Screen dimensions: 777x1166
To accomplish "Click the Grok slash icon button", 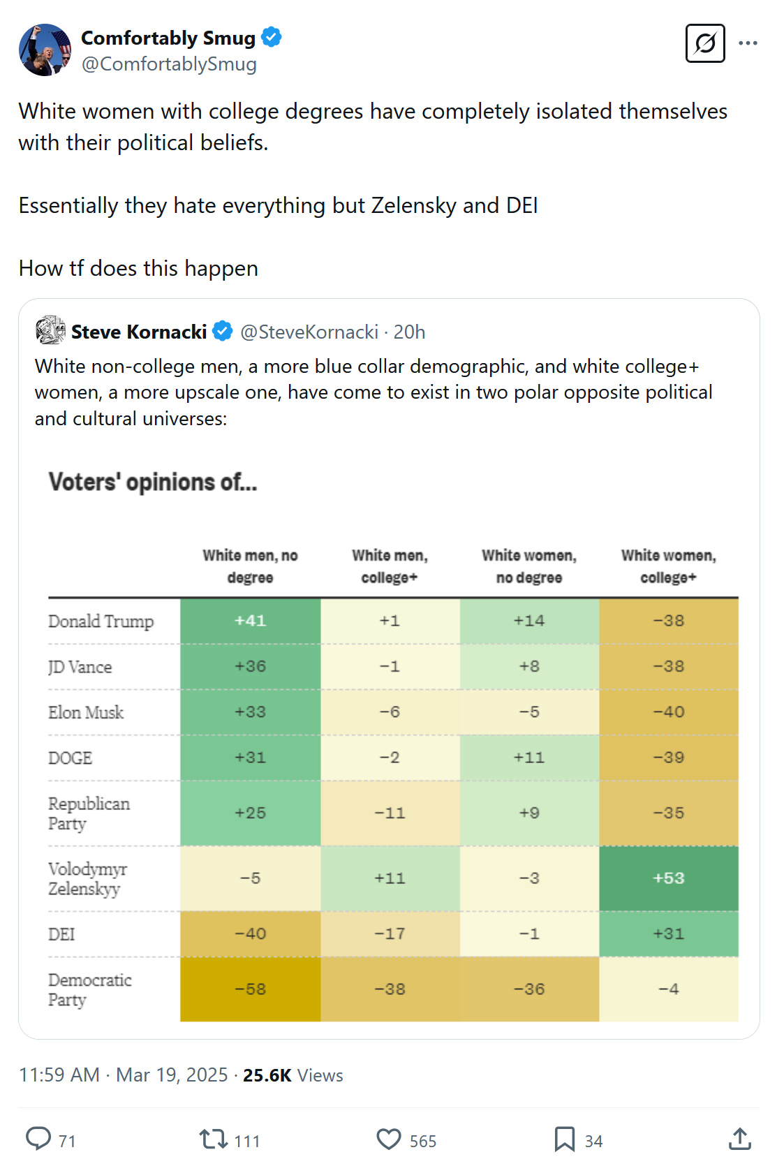I will (x=705, y=43).
